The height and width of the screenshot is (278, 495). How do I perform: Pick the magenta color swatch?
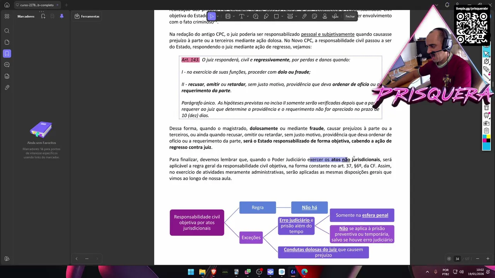485,141
